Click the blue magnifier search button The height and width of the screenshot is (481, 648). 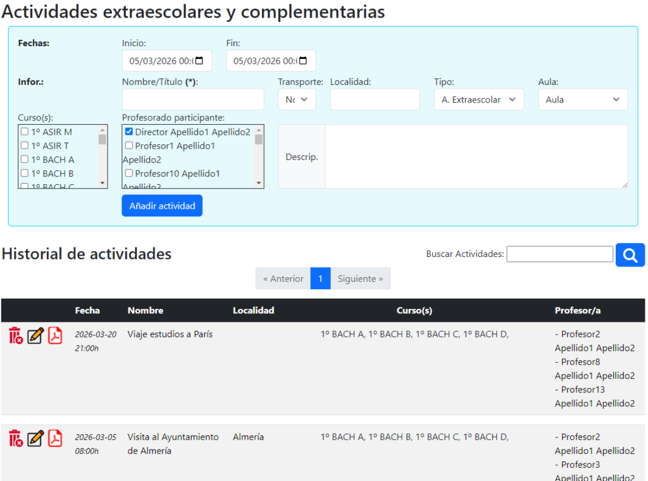click(630, 254)
